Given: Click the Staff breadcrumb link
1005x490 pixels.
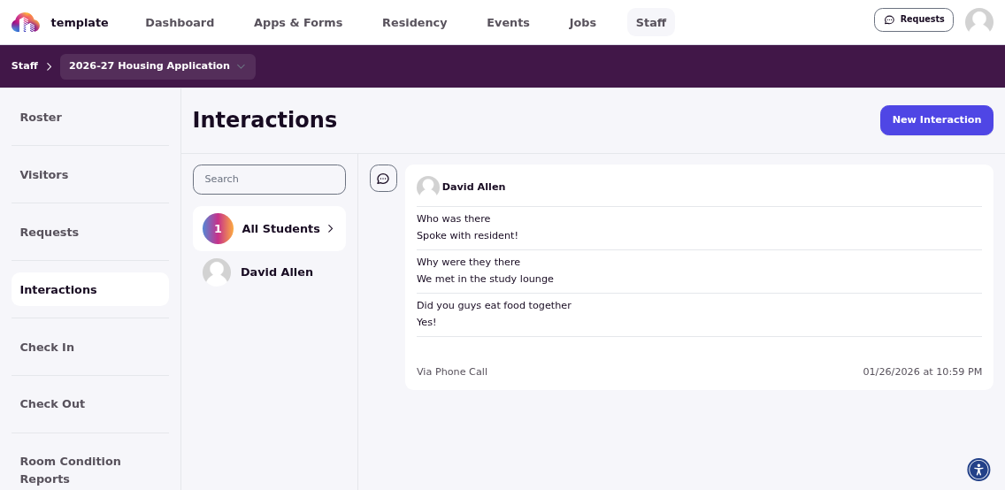Looking at the screenshot, I should [25, 66].
